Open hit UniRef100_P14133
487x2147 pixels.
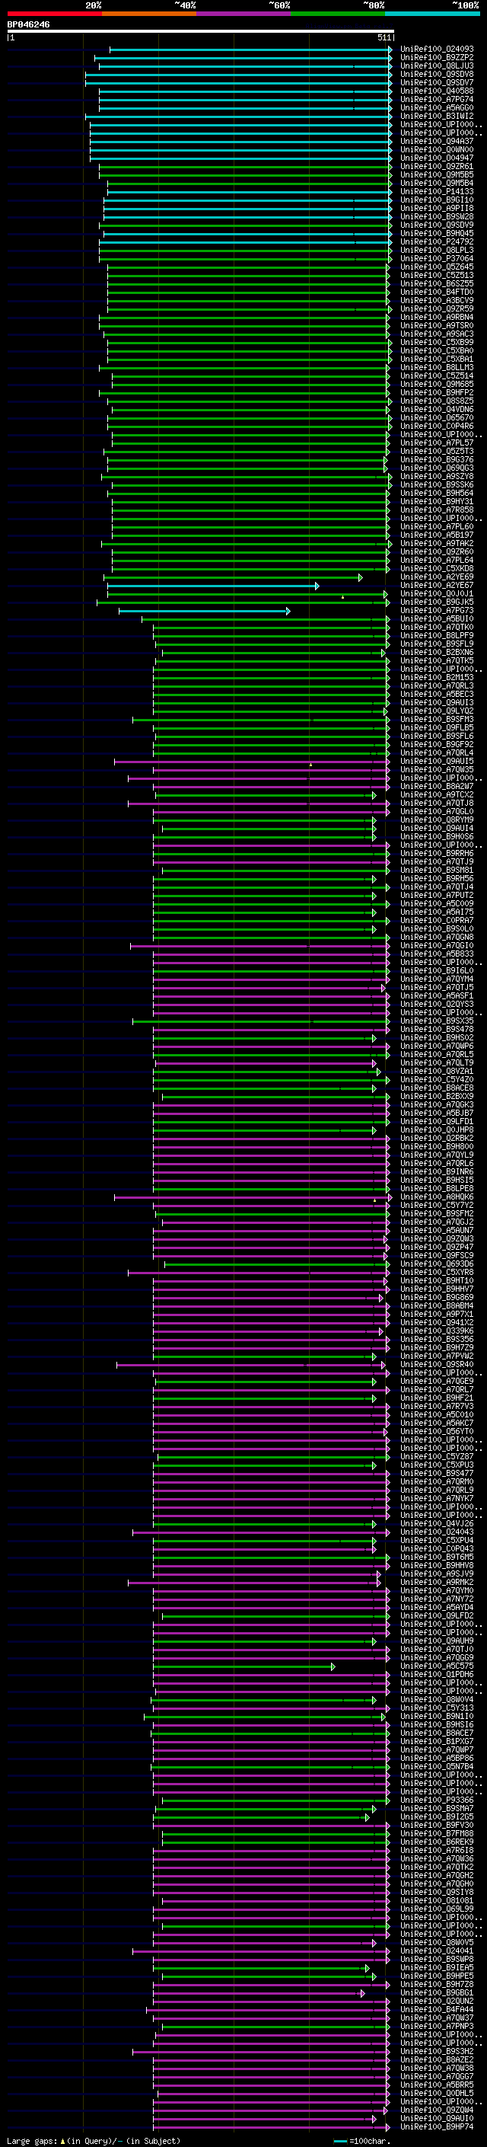coord(437,192)
